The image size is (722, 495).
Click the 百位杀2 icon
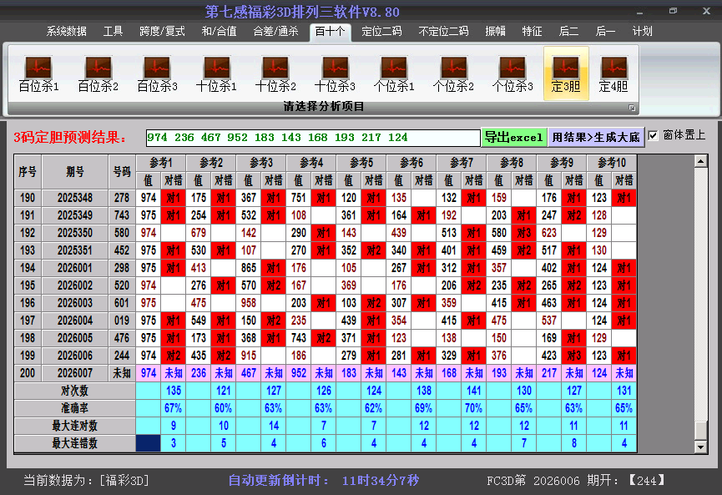[x=98, y=73]
